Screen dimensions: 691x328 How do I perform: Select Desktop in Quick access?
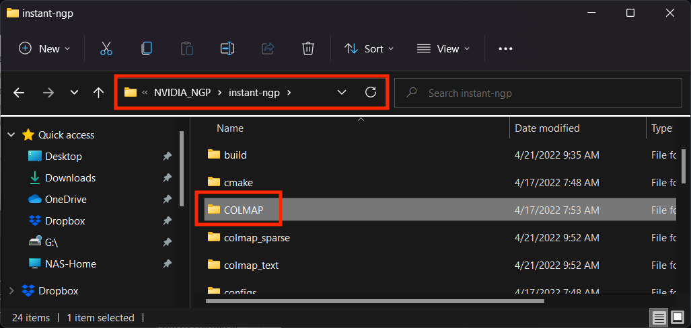pos(63,157)
